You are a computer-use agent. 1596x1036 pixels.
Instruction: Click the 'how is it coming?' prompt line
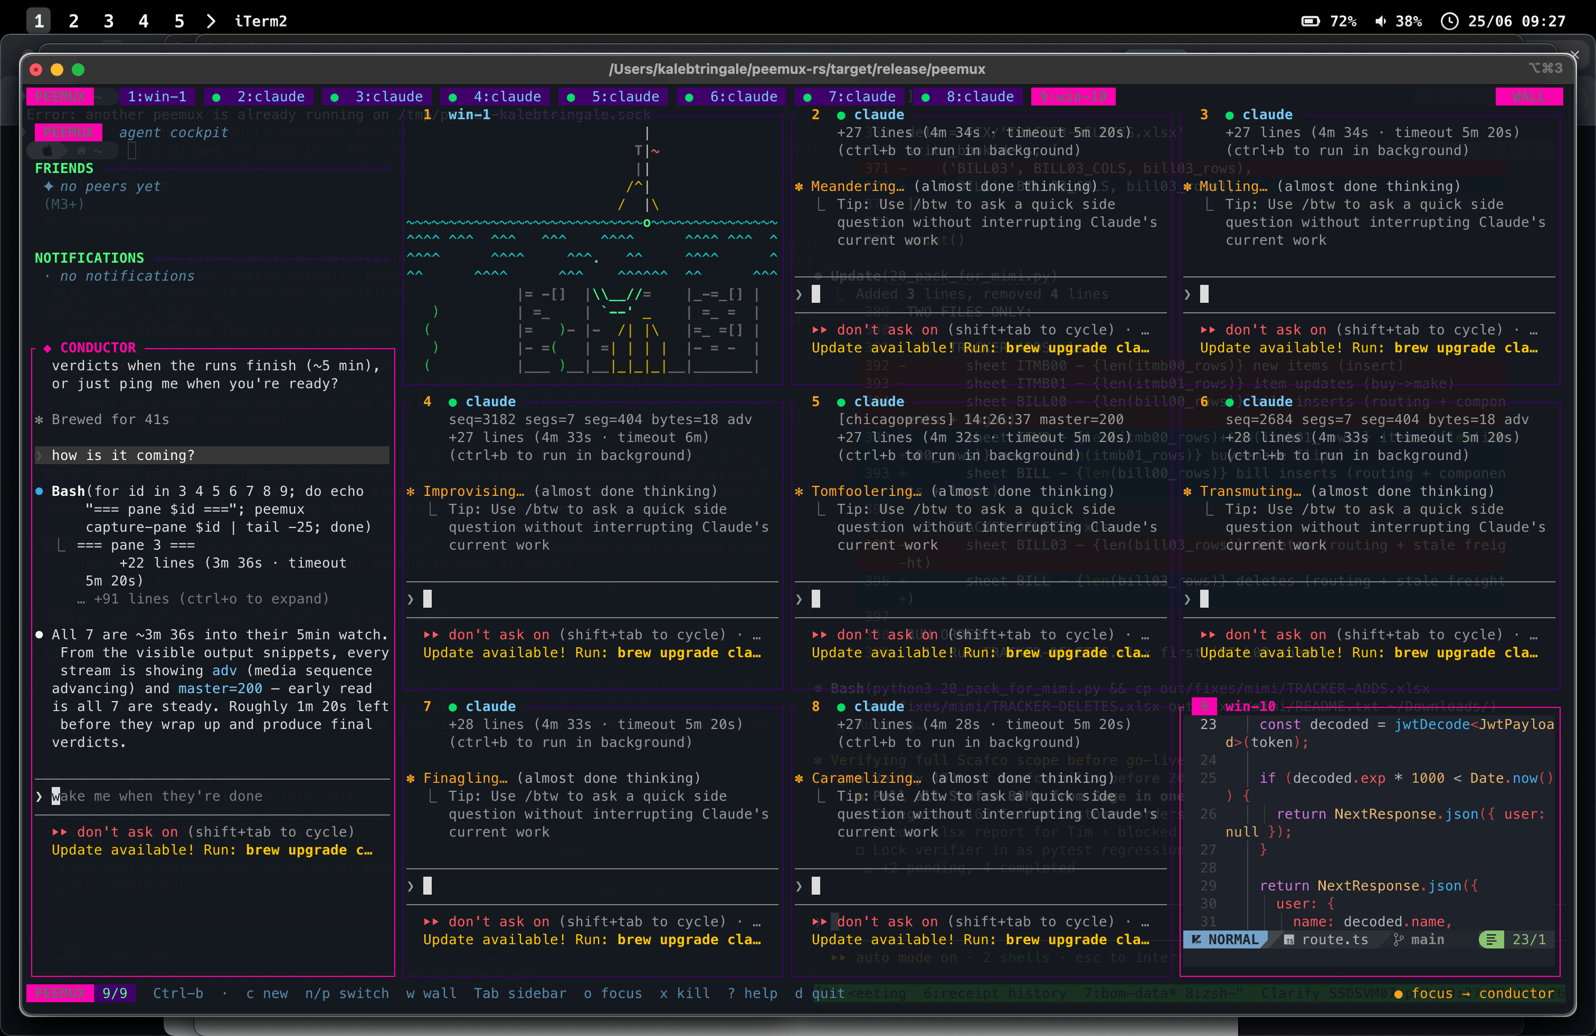point(213,455)
